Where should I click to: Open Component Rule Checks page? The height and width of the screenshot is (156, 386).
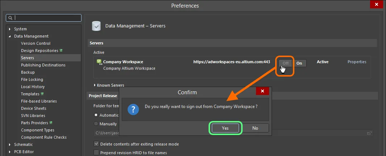click(44, 137)
